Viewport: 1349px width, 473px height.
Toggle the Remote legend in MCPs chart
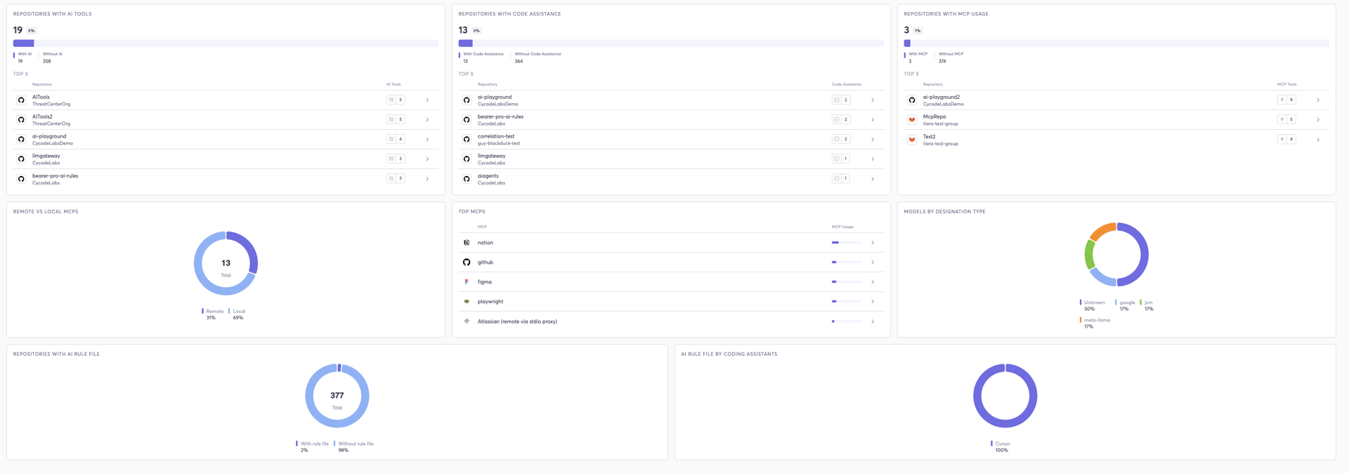[x=214, y=312]
